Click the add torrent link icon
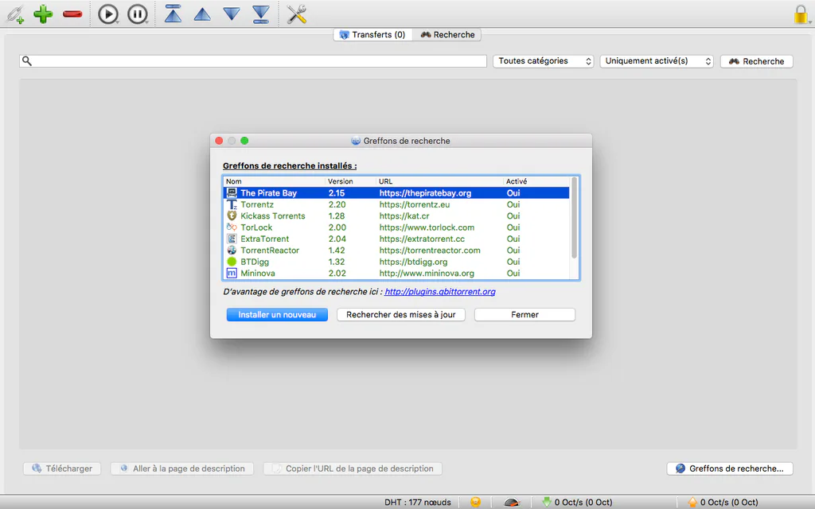 click(x=15, y=14)
